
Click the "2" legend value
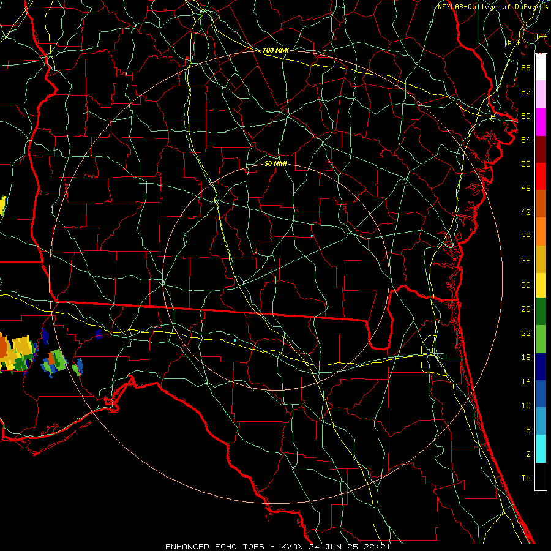[528, 454]
